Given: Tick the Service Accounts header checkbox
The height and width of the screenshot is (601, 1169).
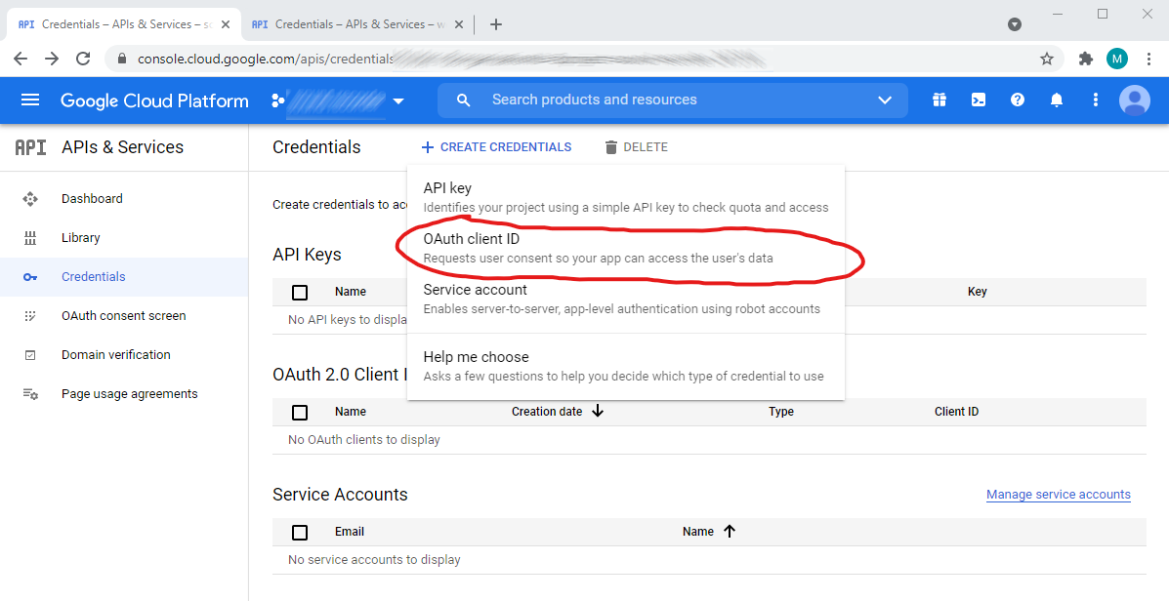Looking at the screenshot, I should pyautogui.click(x=299, y=532).
